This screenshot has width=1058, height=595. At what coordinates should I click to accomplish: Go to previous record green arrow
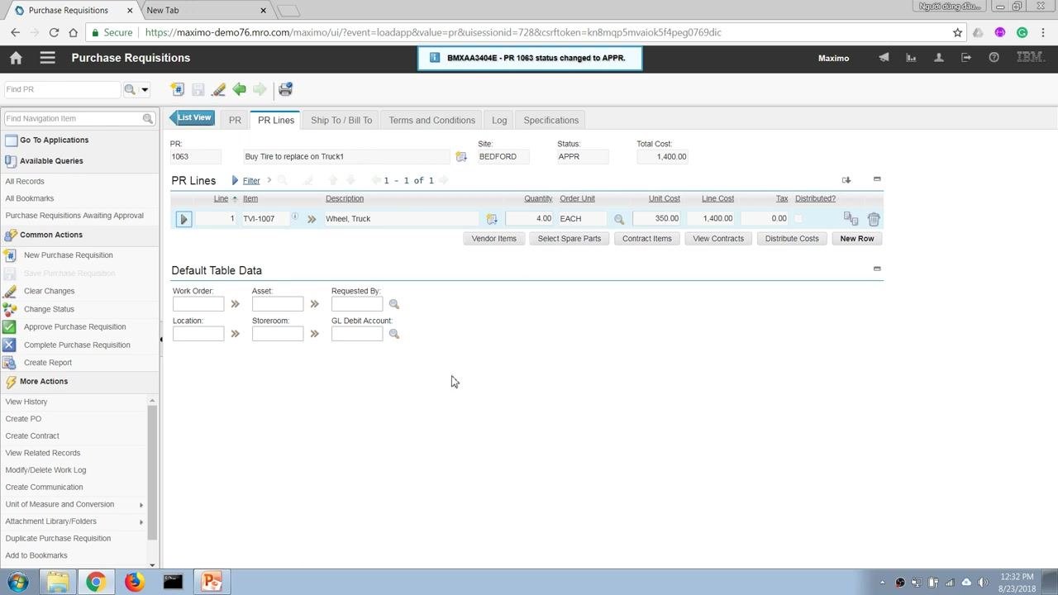(239, 89)
